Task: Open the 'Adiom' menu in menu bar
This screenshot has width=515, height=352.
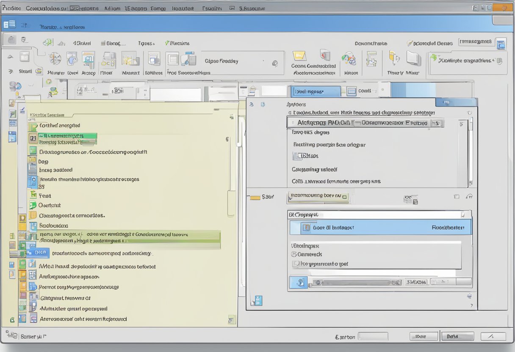Action: click(112, 8)
